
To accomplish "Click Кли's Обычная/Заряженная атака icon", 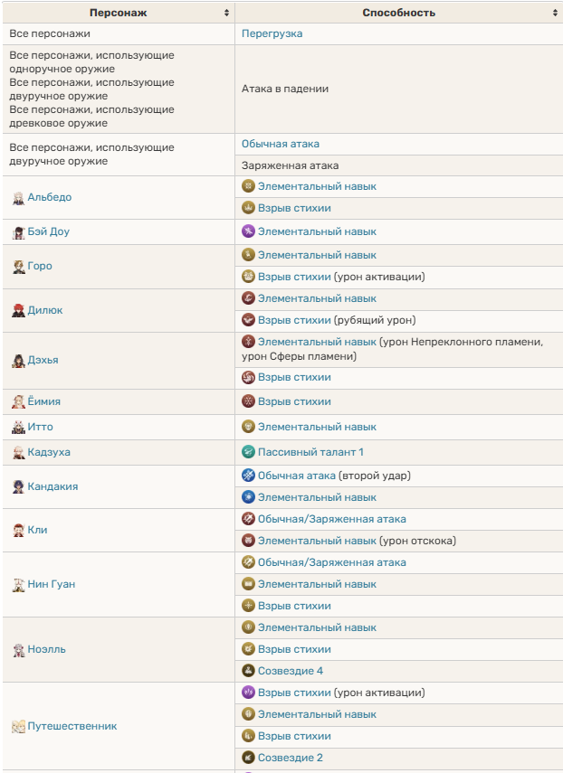I will (248, 519).
